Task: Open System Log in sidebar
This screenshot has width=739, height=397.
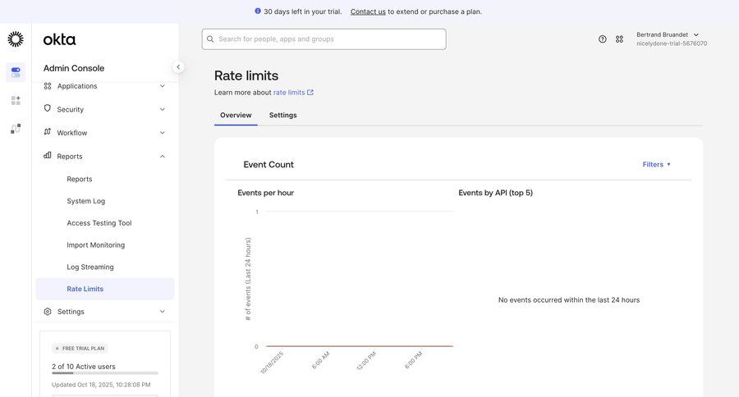Action: point(85,201)
